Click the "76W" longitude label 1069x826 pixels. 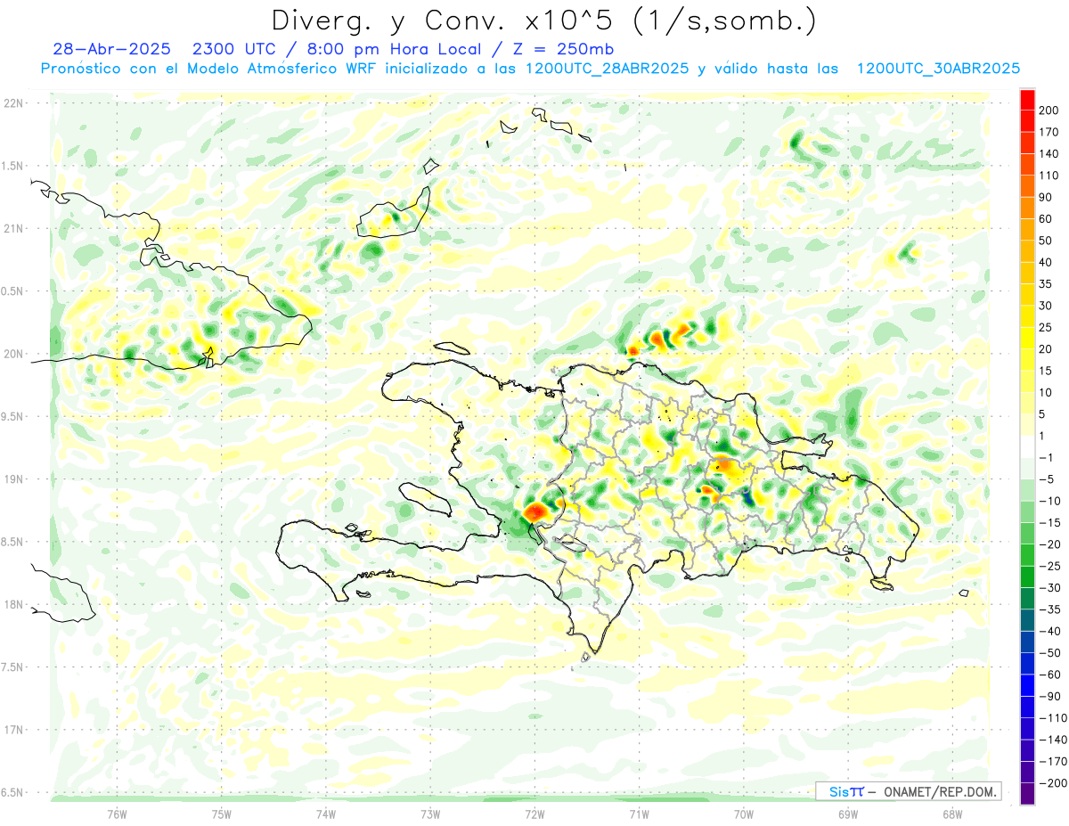[x=117, y=814]
